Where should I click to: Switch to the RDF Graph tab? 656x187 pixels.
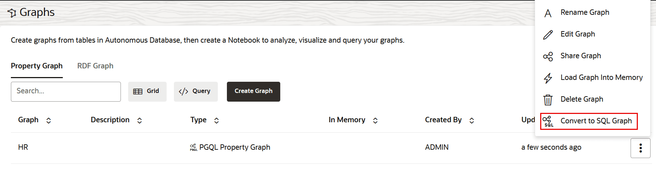pos(95,66)
